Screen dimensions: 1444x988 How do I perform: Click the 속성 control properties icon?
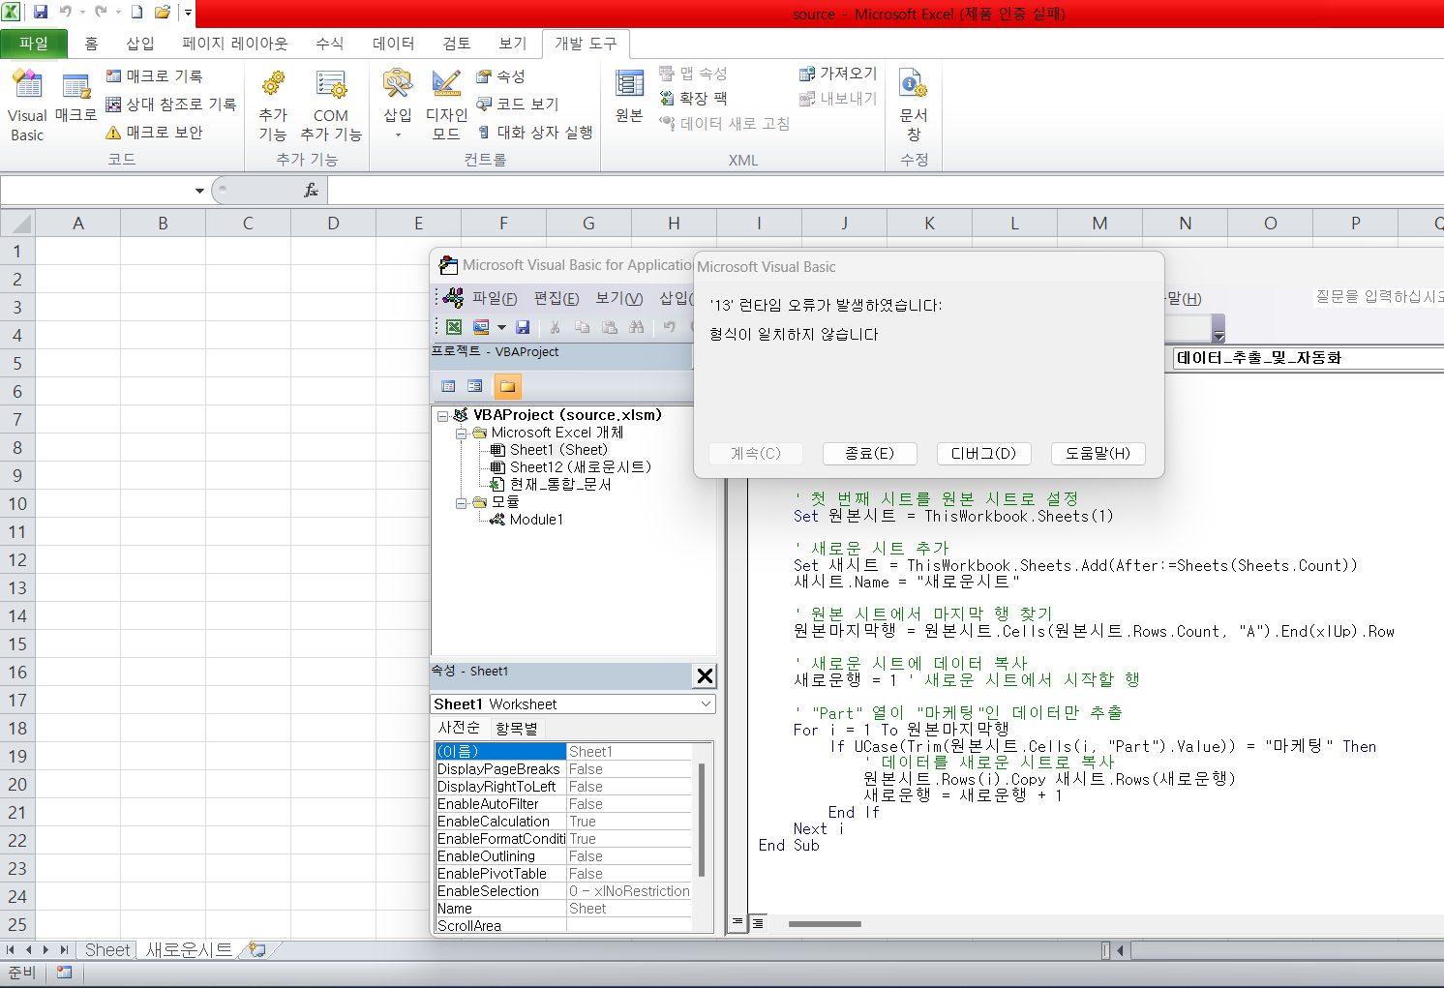484,75
